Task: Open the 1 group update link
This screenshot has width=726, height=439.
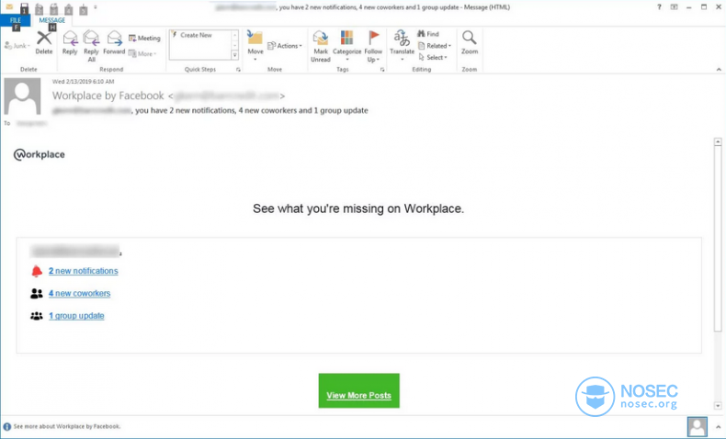Action: pos(76,316)
